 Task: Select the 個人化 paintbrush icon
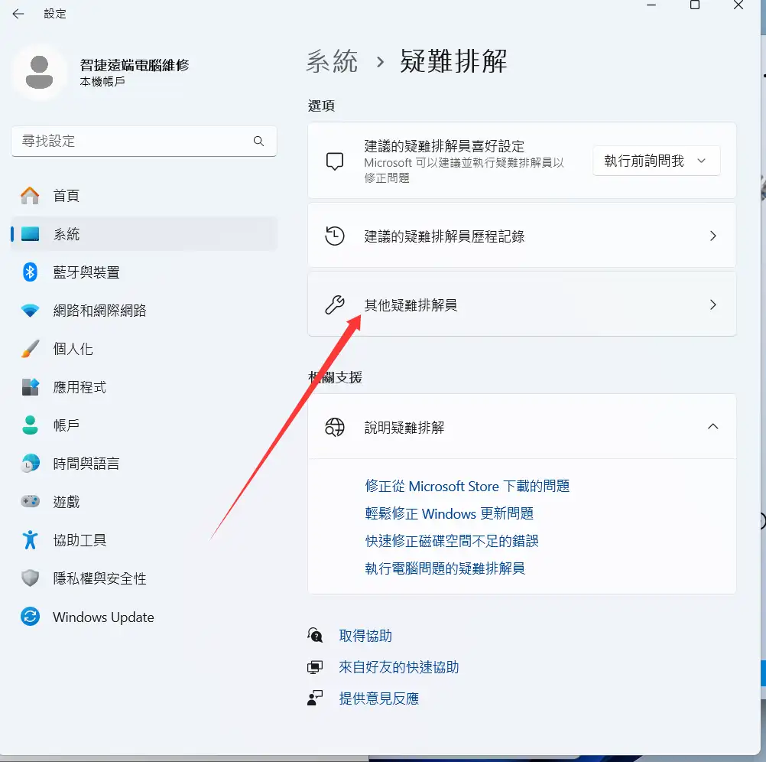(30, 349)
